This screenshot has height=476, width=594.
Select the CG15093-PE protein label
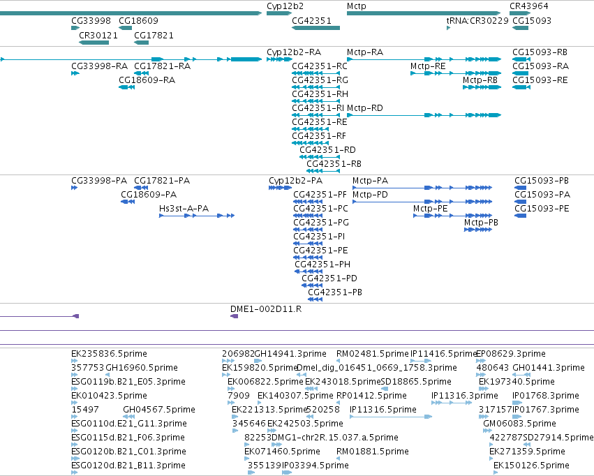(x=542, y=209)
